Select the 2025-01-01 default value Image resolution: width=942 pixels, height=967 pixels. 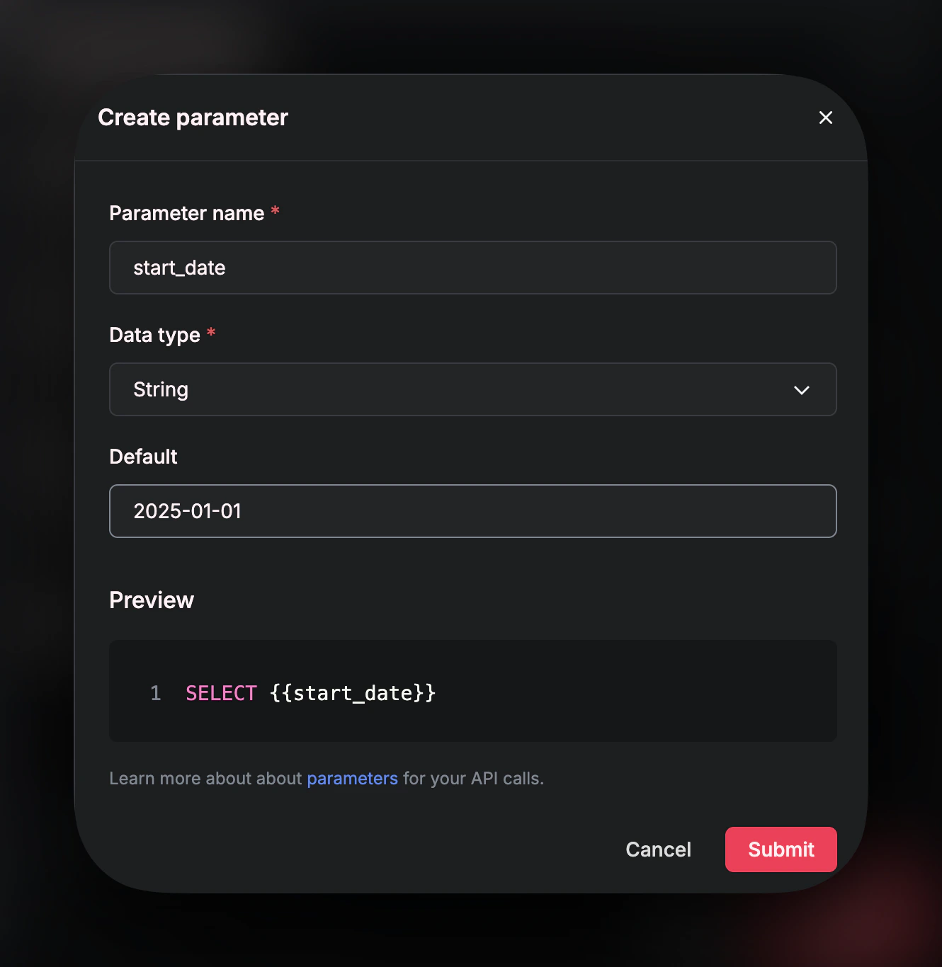click(x=187, y=510)
